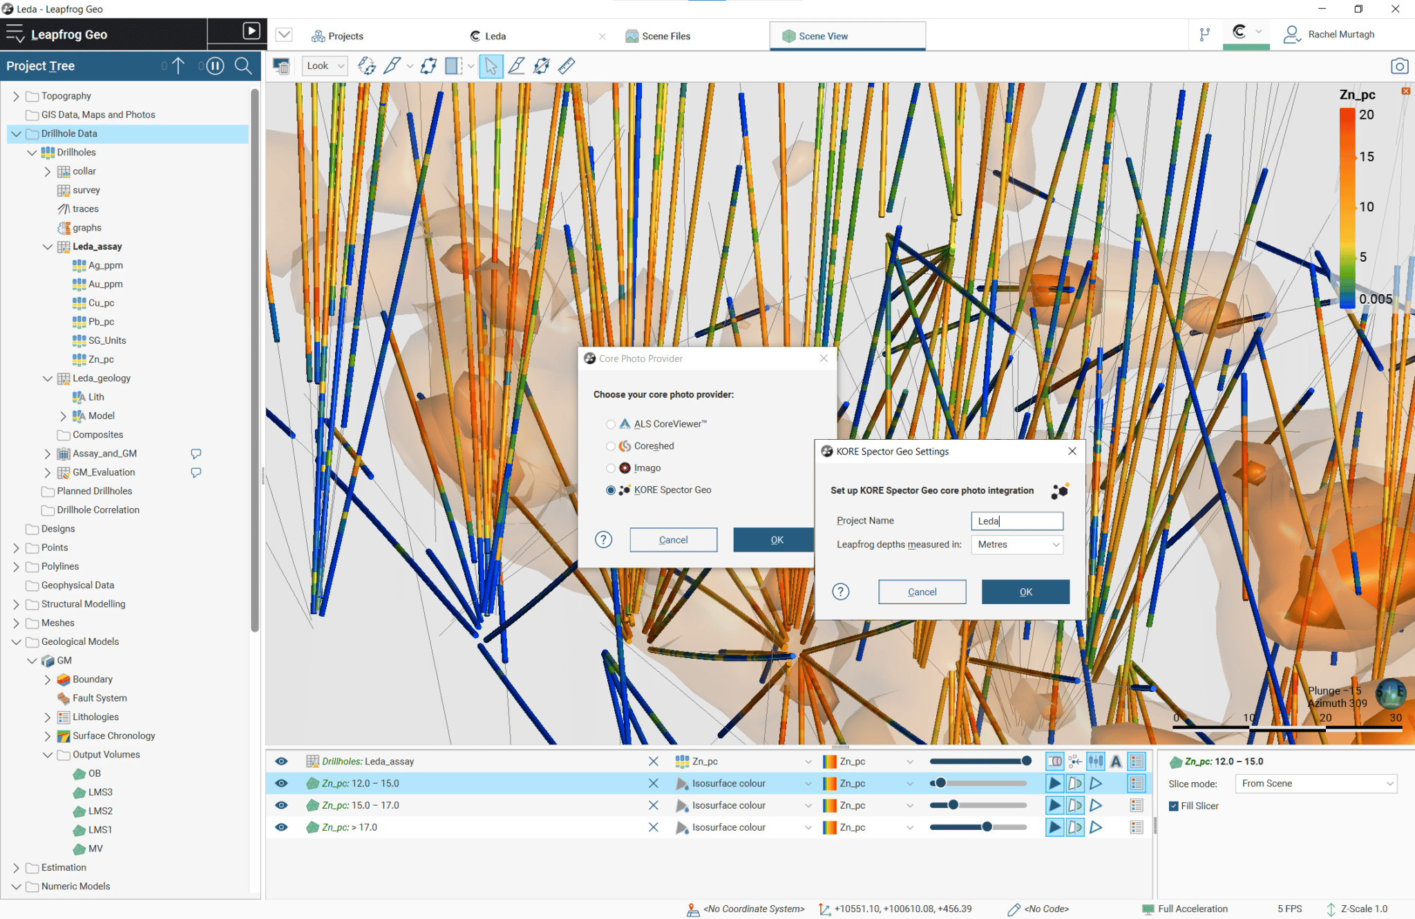Toggle text labels for Drillholes Leda_assay
Screen dimensions: 1415x919
[1116, 762]
